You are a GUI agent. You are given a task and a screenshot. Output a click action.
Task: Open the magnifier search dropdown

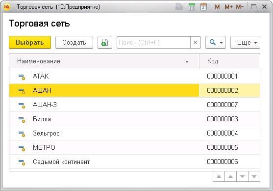coord(216,42)
